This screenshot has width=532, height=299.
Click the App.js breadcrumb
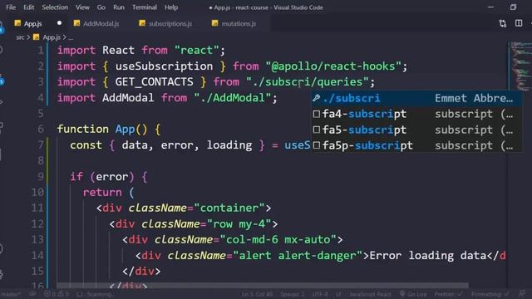coord(52,37)
